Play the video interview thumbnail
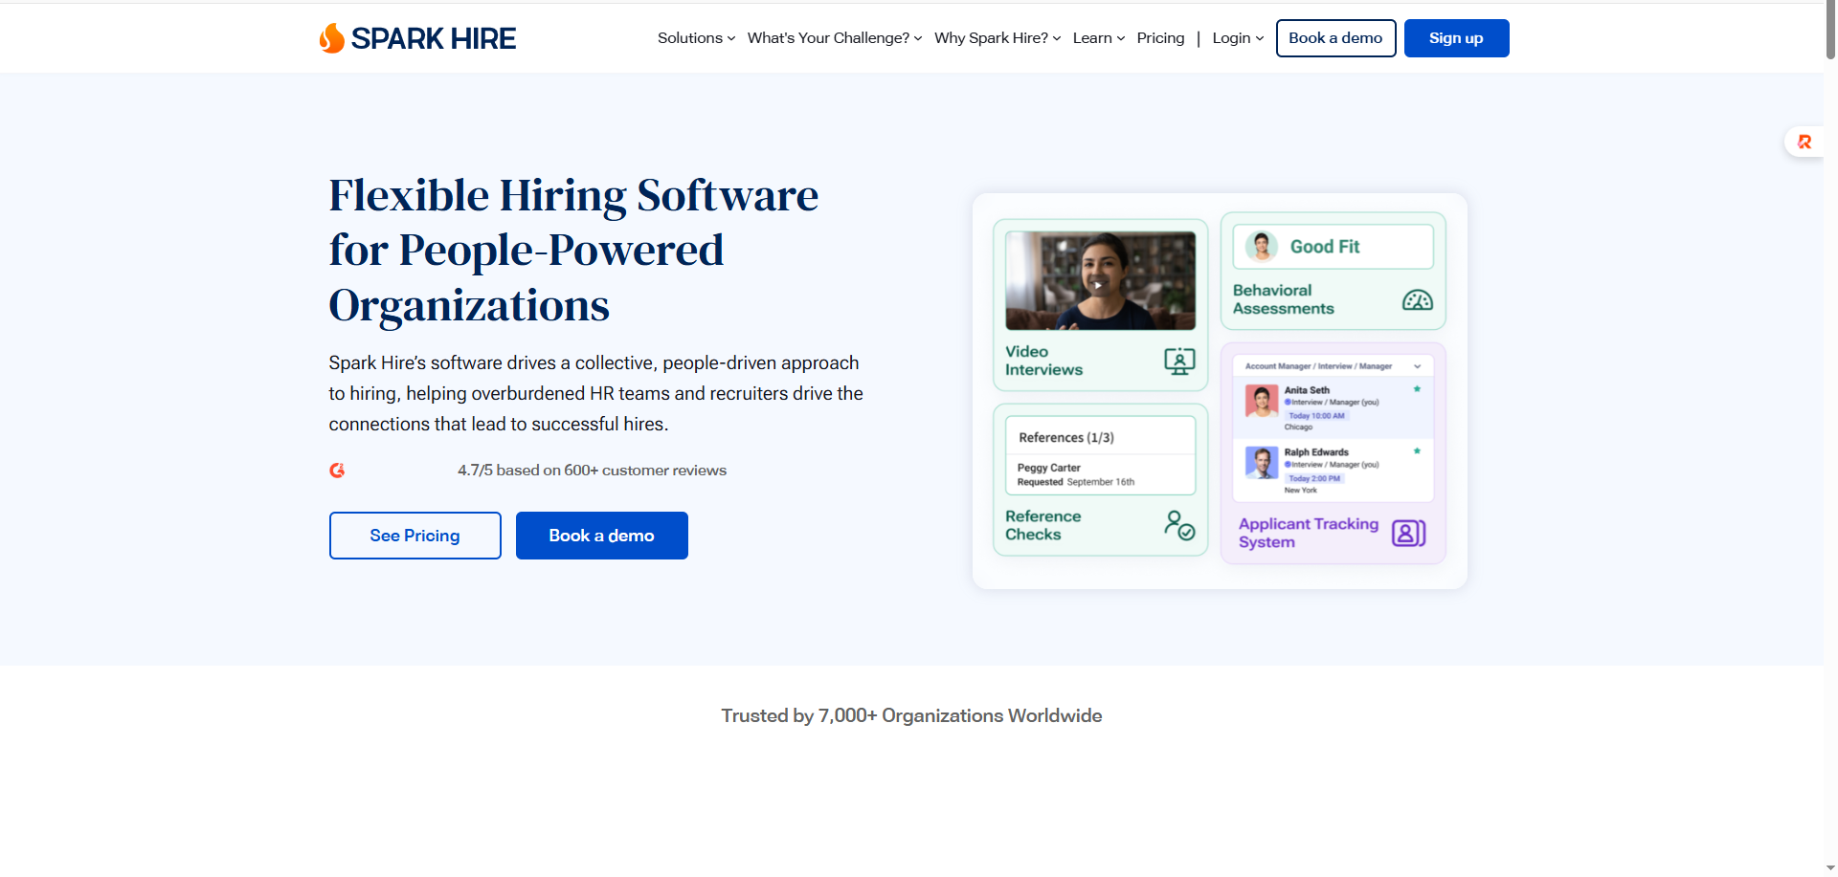The image size is (1838, 877). (1099, 284)
